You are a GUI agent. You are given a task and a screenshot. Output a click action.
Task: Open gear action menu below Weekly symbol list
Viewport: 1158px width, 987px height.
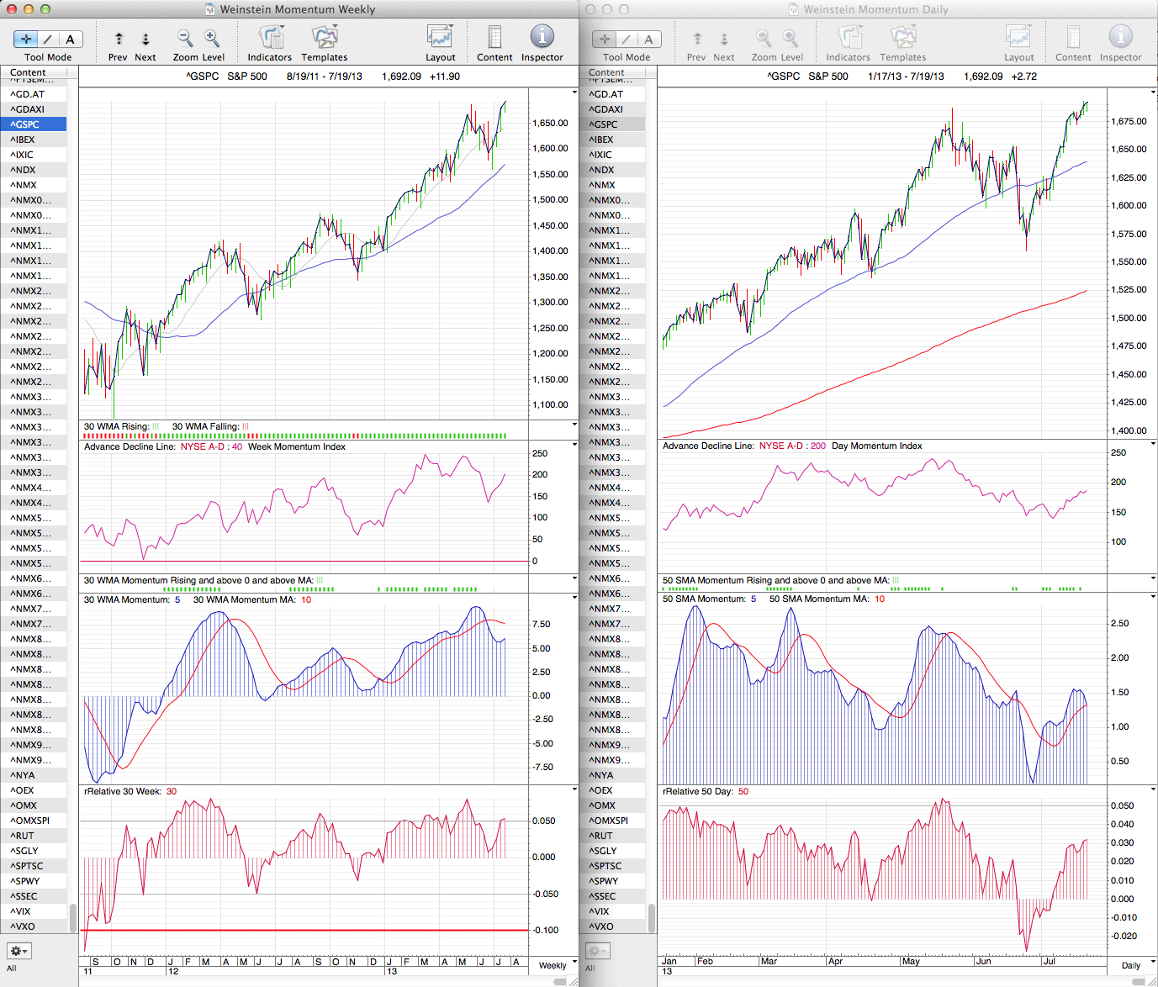19,951
